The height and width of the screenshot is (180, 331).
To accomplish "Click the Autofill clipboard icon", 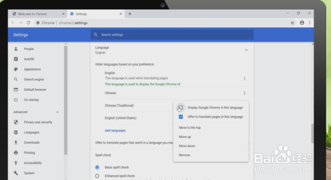I will pos(16,59).
